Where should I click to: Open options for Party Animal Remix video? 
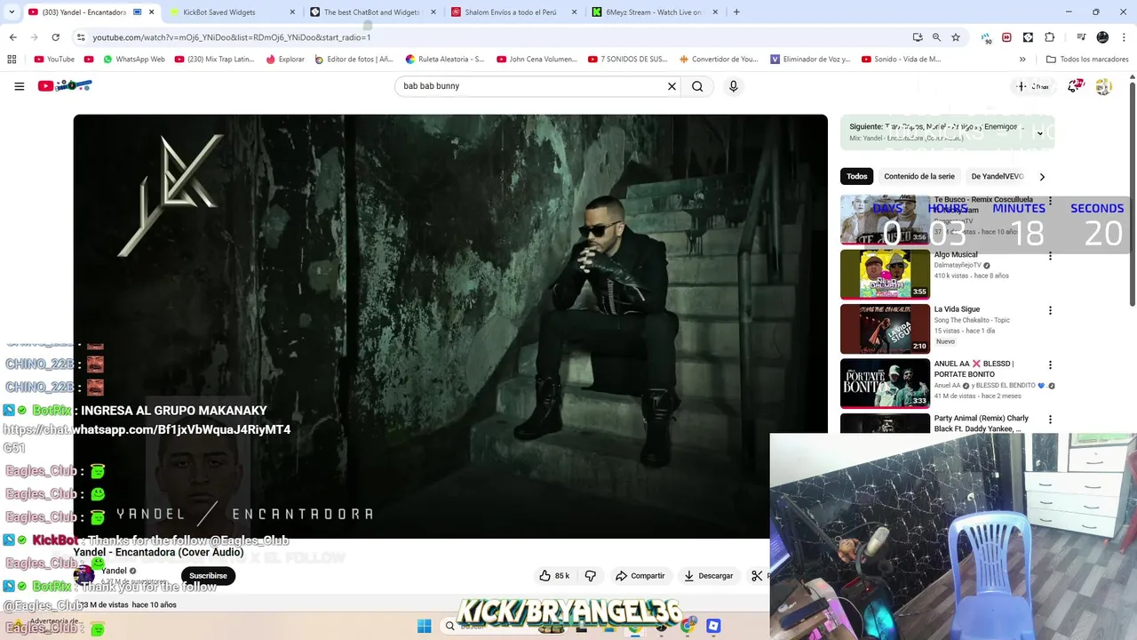click(1050, 419)
